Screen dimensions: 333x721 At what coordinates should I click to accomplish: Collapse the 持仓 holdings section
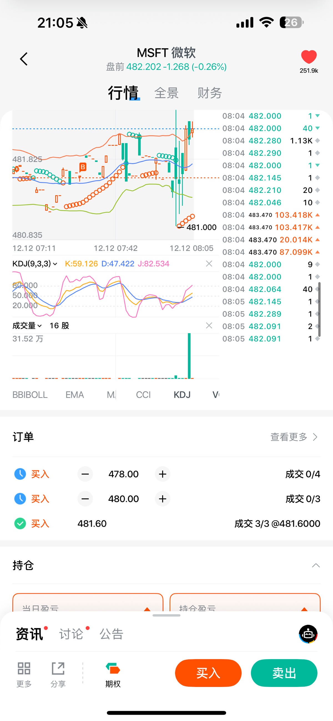pos(316,565)
